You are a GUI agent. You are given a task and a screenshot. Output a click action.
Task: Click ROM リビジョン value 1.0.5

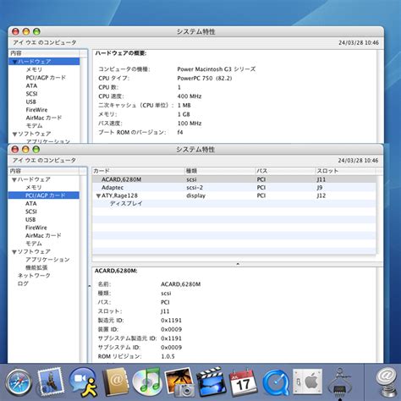point(168,356)
